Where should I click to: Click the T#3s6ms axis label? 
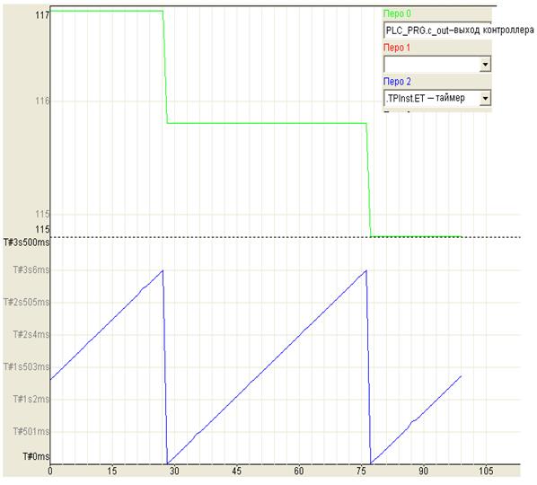tap(31, 270)
